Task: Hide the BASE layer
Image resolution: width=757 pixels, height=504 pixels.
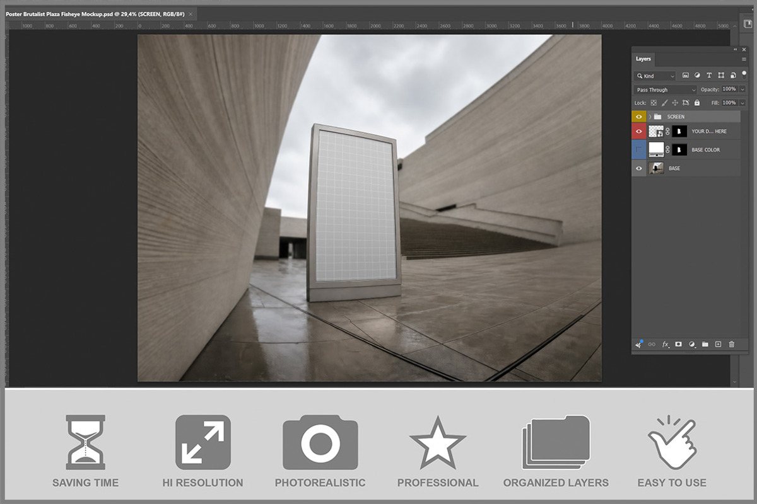Action: tap(639, 168)
